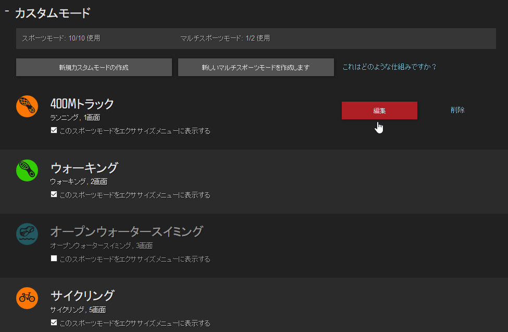Open the これはどのような仕組みですか？ link
This screenshot has height=332, width=508.
click(389, 67)
